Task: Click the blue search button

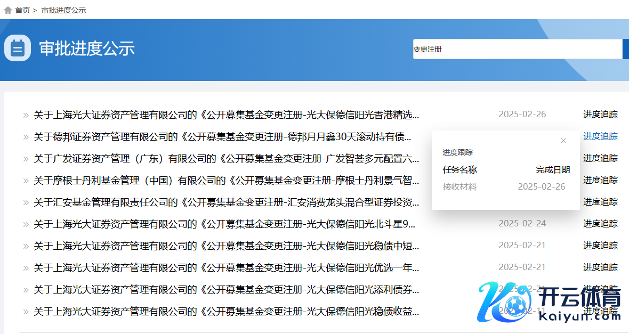Action: [625, 49]
